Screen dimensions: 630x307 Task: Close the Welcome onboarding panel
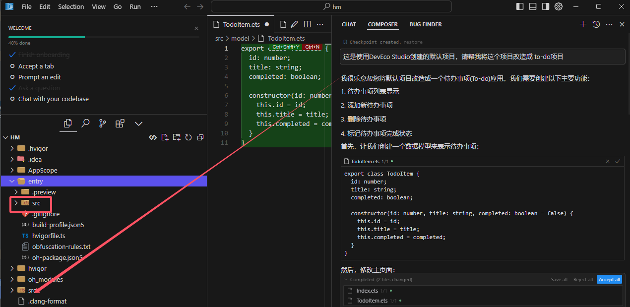(x=196, y=28)
